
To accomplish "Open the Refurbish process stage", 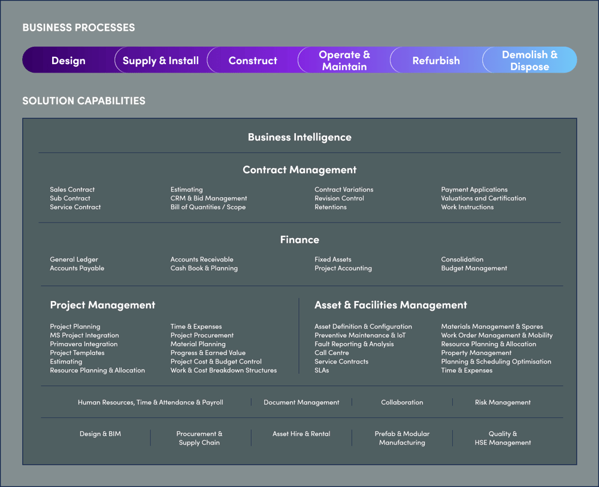I will [436, 60].
